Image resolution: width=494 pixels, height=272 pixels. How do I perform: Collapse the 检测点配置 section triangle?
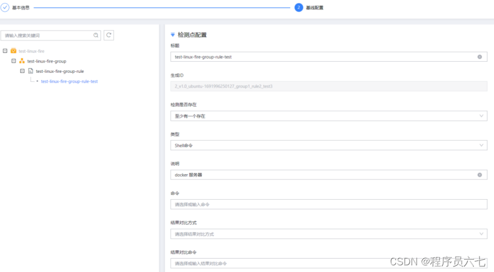pos(173,34)
